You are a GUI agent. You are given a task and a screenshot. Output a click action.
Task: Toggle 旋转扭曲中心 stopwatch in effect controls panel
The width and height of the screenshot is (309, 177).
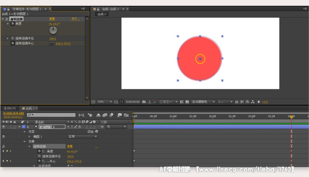pyautogui.click(x=13, y=43)
